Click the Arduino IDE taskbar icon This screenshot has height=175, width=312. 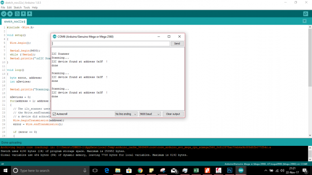point(241,171)
